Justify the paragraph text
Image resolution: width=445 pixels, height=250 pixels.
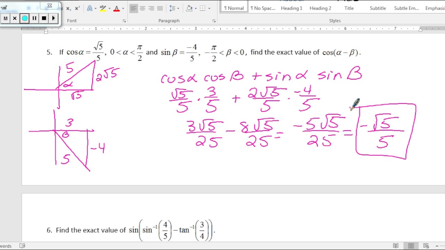(160, 8)
